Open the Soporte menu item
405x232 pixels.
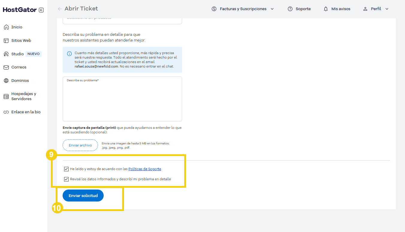tap(299, 9)
